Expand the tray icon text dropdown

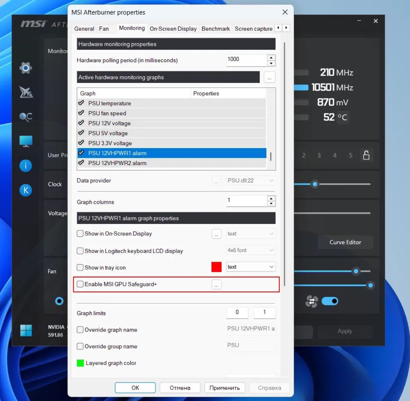tap(251, 267)
